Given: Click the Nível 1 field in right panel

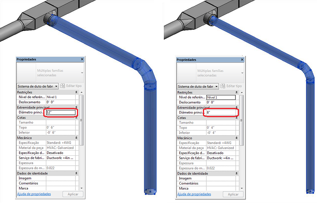Looking at the screenshot, I should (x=221, y=97).
